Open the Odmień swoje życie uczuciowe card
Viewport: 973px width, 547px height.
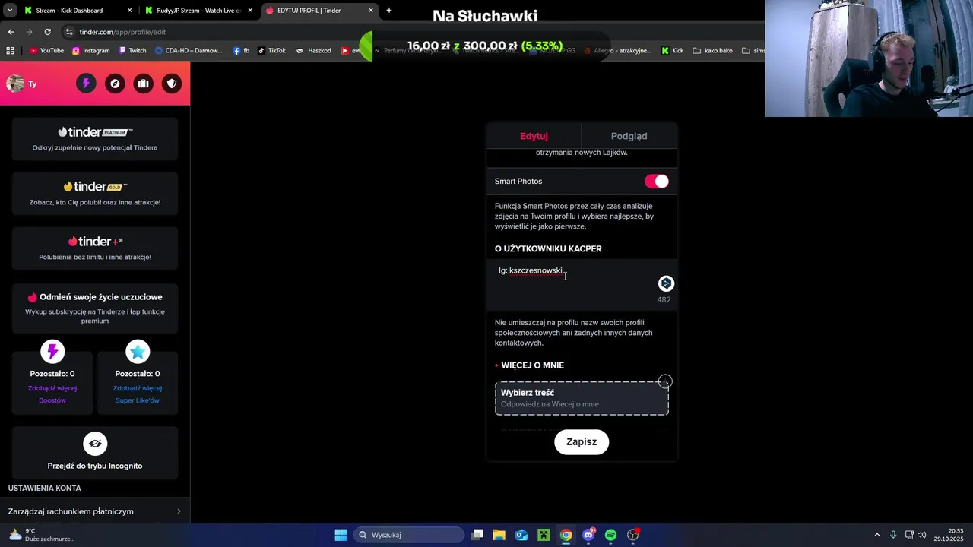[95, 308]
